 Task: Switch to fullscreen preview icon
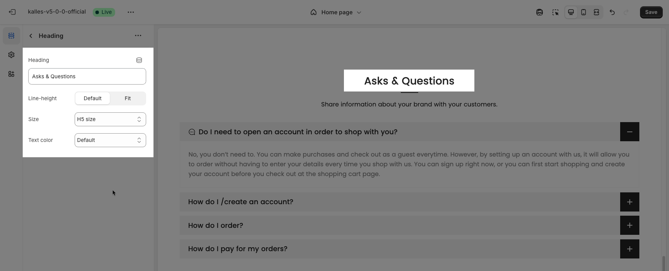coord(596,12)
